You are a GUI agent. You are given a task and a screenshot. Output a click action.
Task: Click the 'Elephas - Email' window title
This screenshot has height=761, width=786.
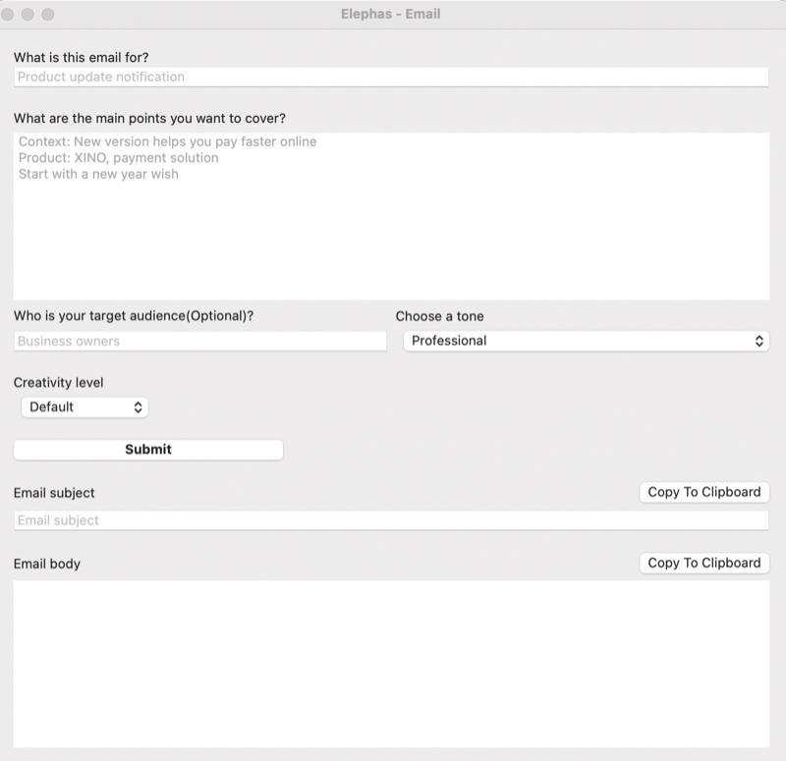point(392,15)
